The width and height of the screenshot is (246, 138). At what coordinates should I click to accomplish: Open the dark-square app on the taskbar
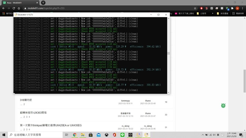pos(131,135)
